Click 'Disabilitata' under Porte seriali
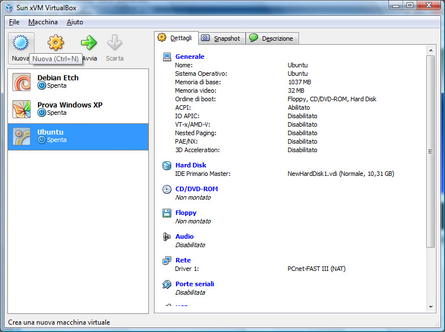445x332 pixels. [190, 292]
